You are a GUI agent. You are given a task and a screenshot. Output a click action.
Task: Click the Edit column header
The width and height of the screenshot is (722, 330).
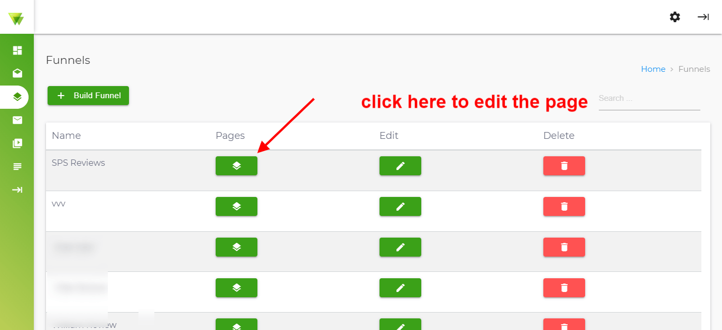point(389,136)
